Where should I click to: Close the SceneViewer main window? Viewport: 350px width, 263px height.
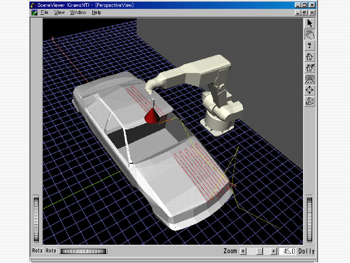[312, 5]
